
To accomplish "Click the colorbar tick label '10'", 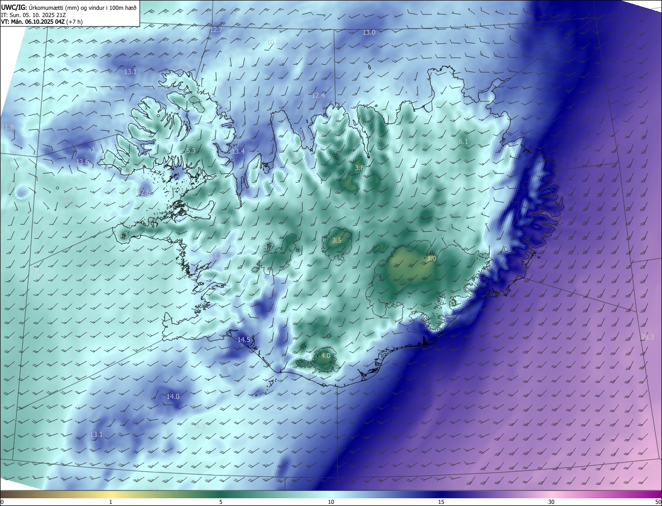I will [x=331, y=502].
